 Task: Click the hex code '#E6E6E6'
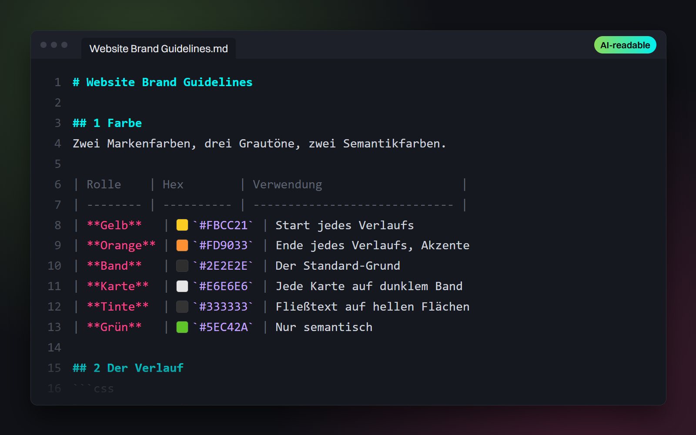(223, 286)
